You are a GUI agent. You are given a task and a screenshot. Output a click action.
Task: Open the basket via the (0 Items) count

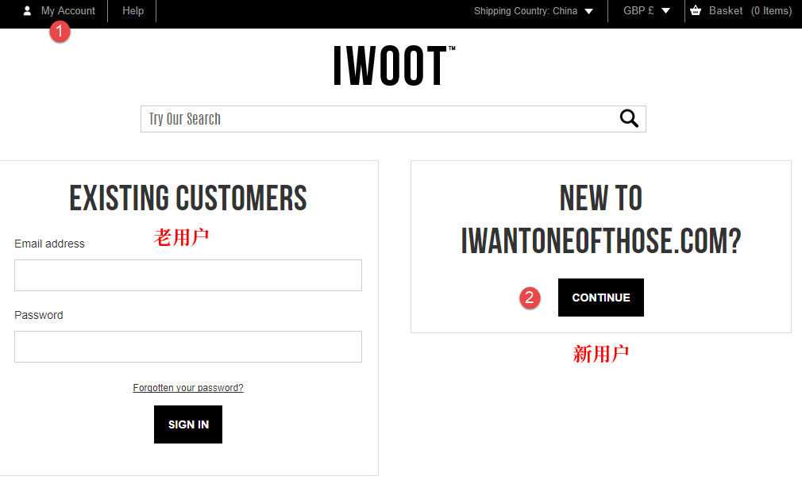pos(771,11)
